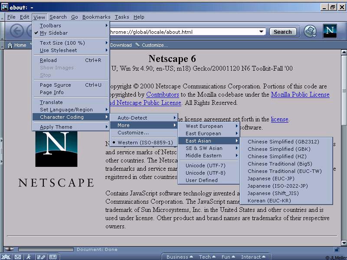The image size is (347, 260).
Task: Choose Customize... in Character Coding submenu
Action: pyautogui.click(x=144, y=133)
